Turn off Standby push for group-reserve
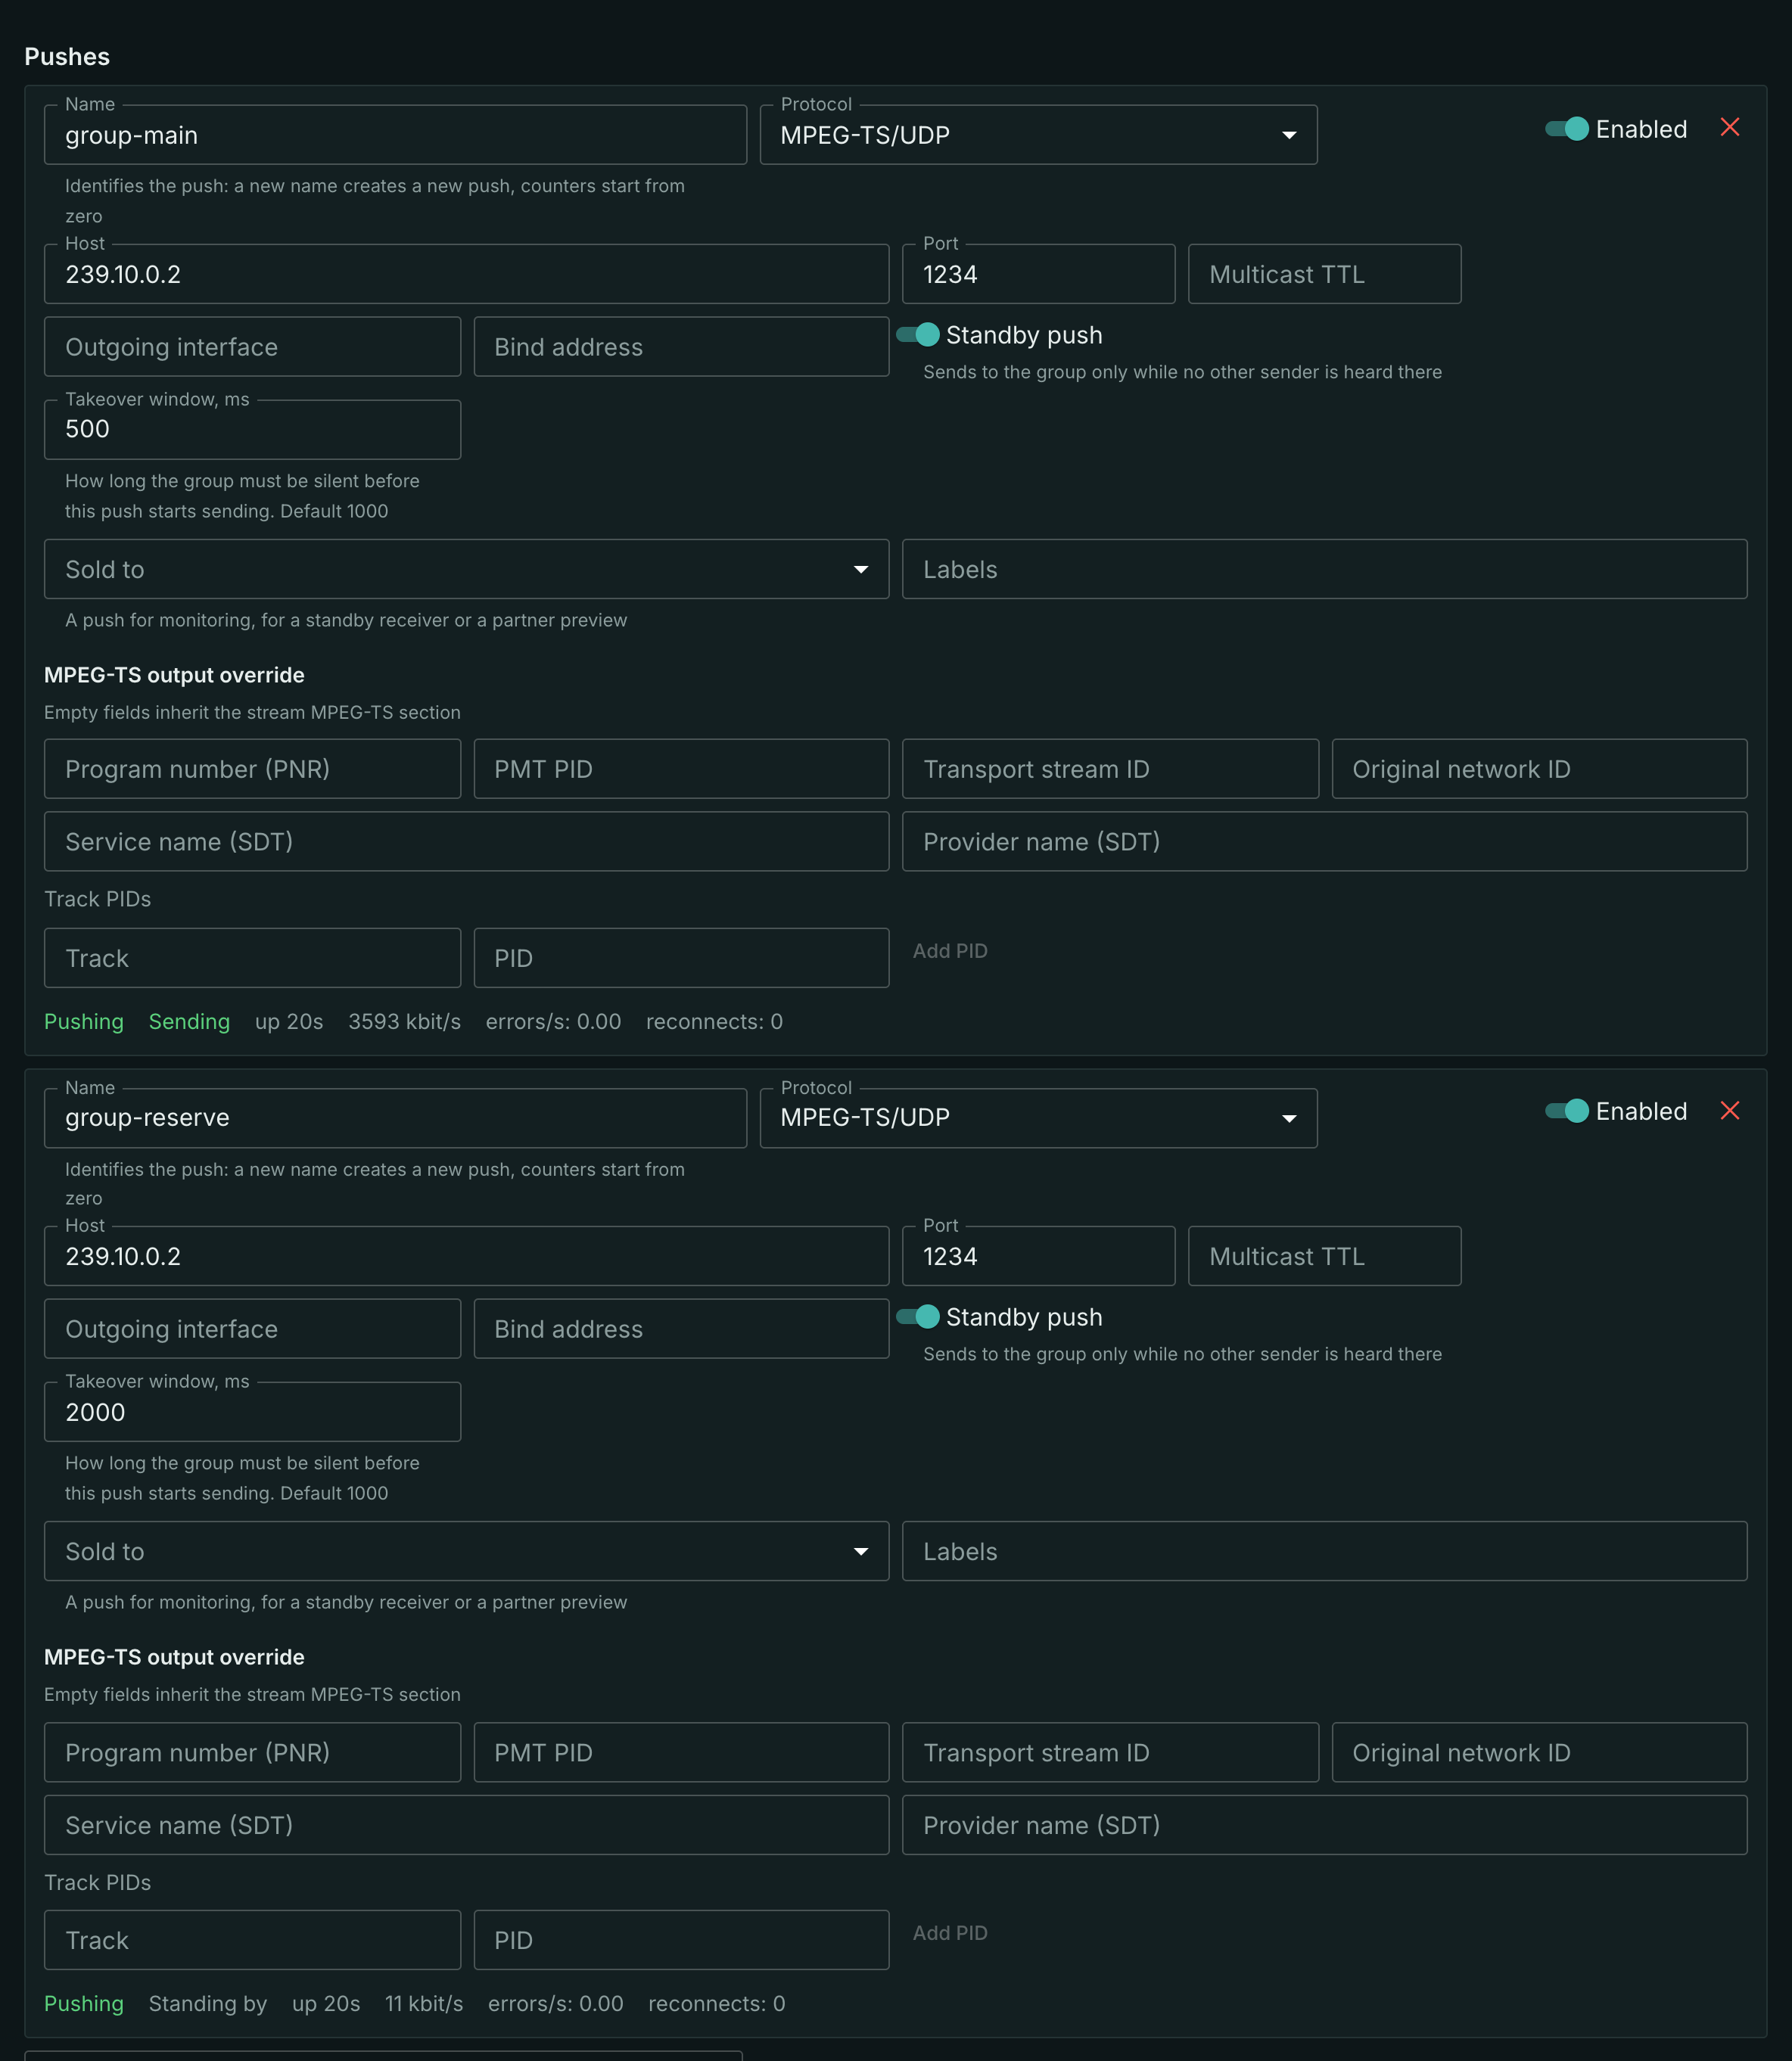The image size is (1792, 2061). [x=918, y=1317]
